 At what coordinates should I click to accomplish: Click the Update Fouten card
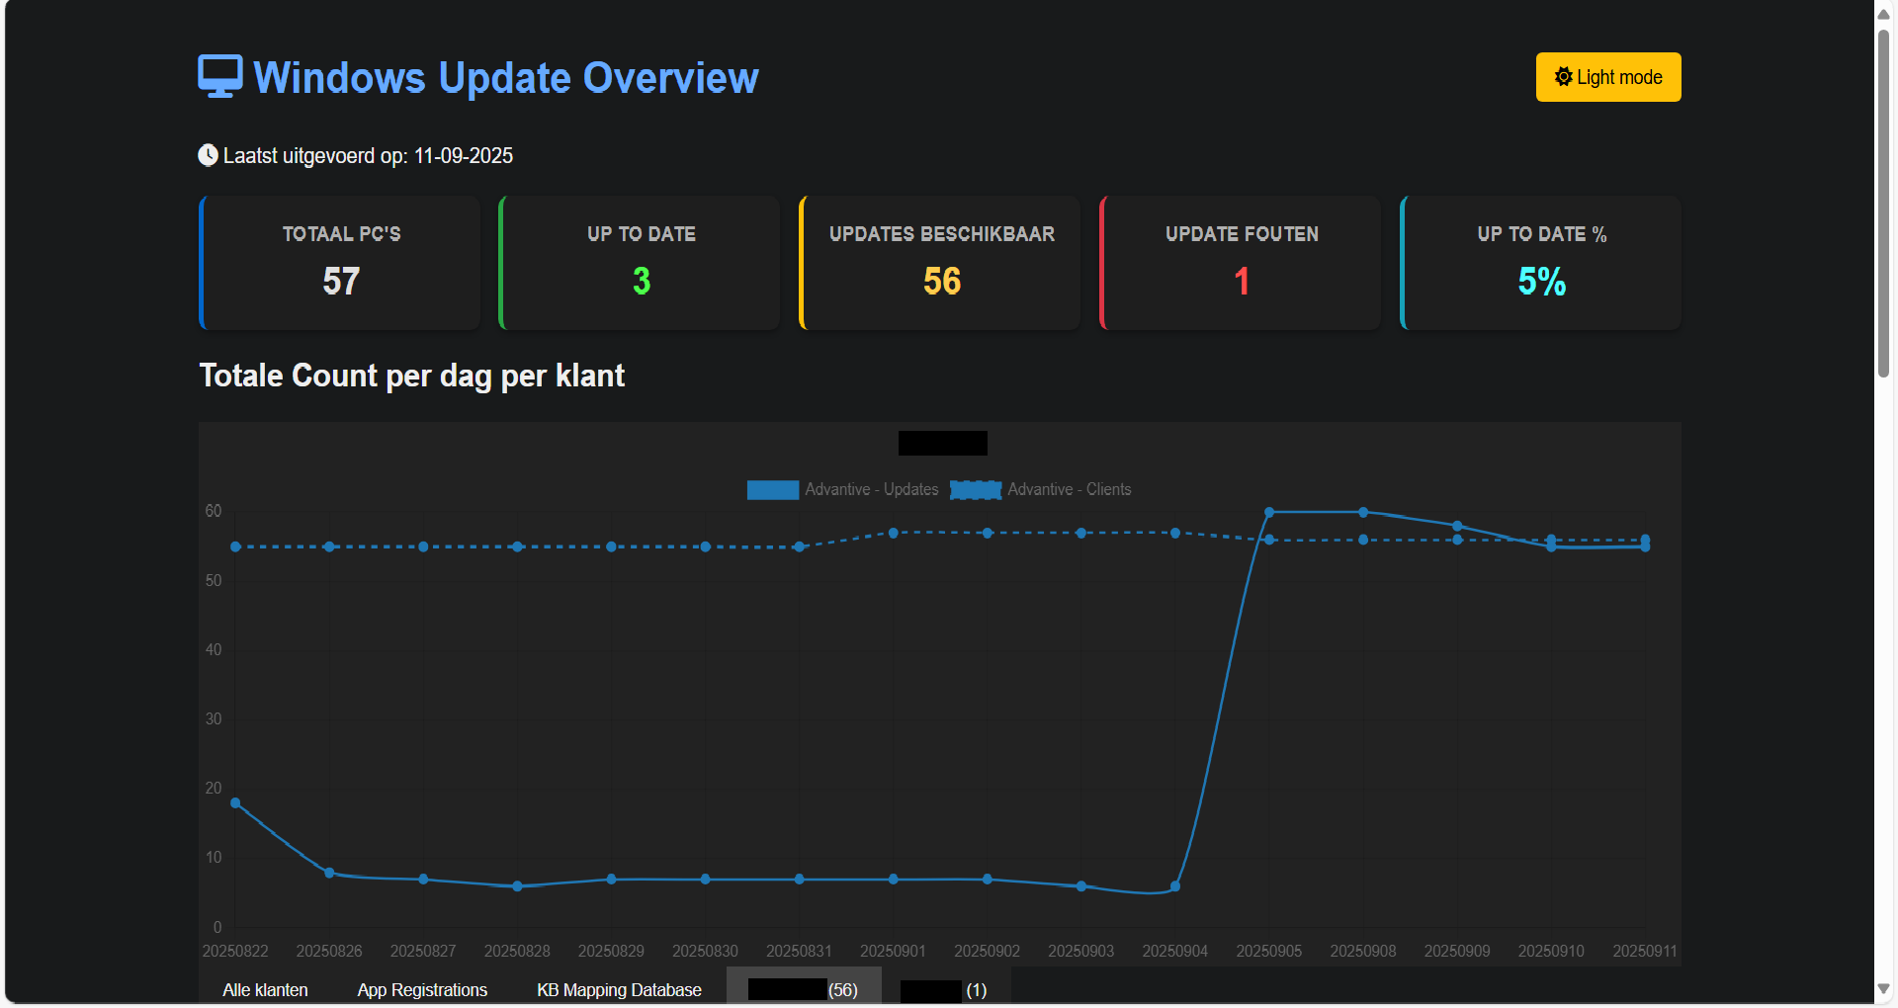[1241, 263]
